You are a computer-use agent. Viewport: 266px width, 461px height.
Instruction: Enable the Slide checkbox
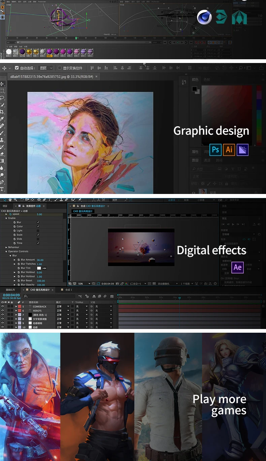point(38,239)
